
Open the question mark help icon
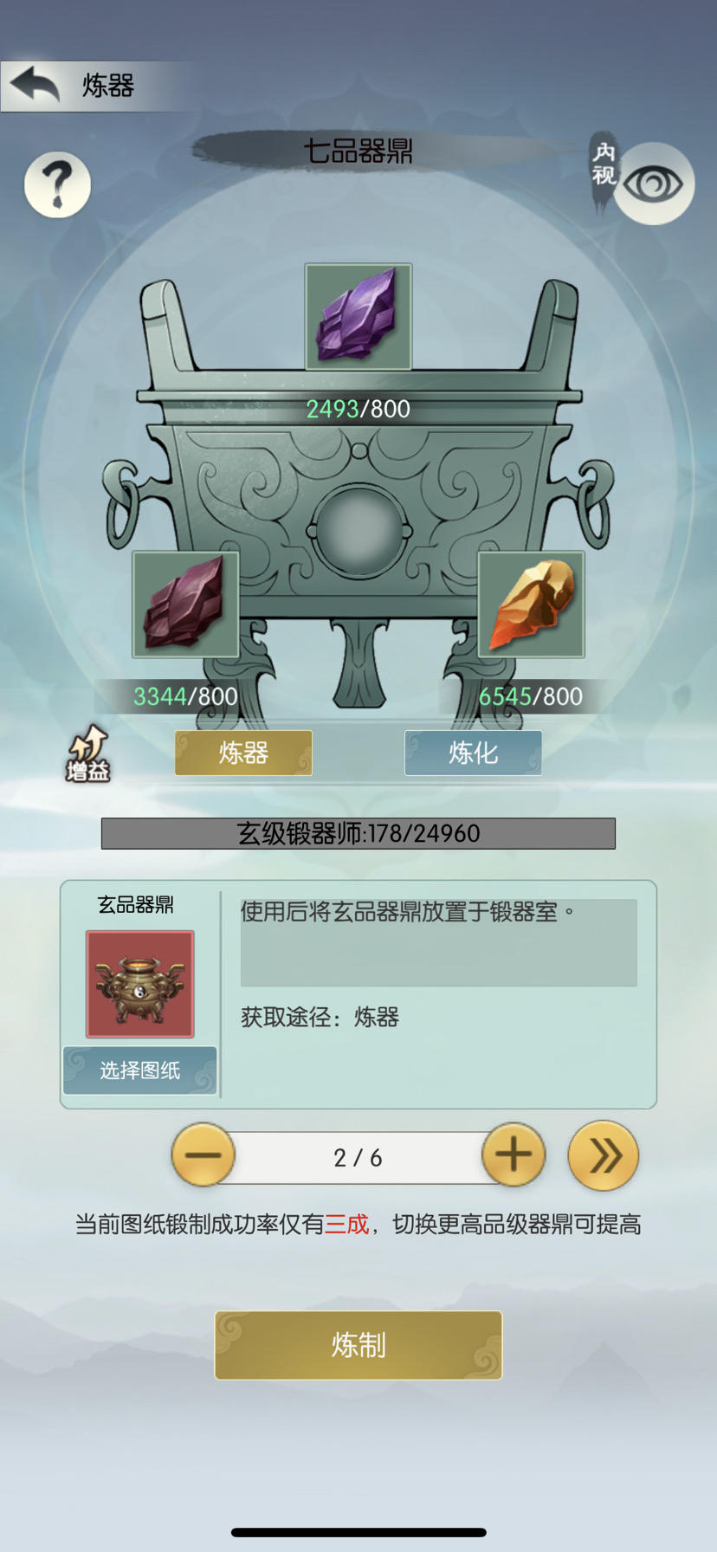point(57,184)
